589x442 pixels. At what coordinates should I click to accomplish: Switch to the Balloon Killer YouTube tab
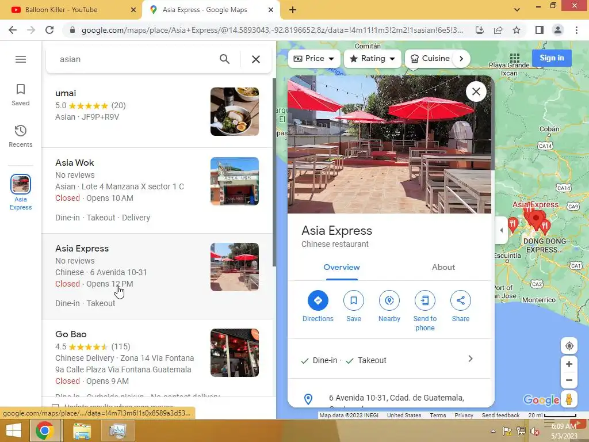(x=71, y=10)
